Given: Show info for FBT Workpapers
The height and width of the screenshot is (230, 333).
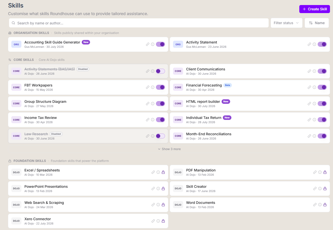Looking at the screenshot, I should (x=153, y=87).
